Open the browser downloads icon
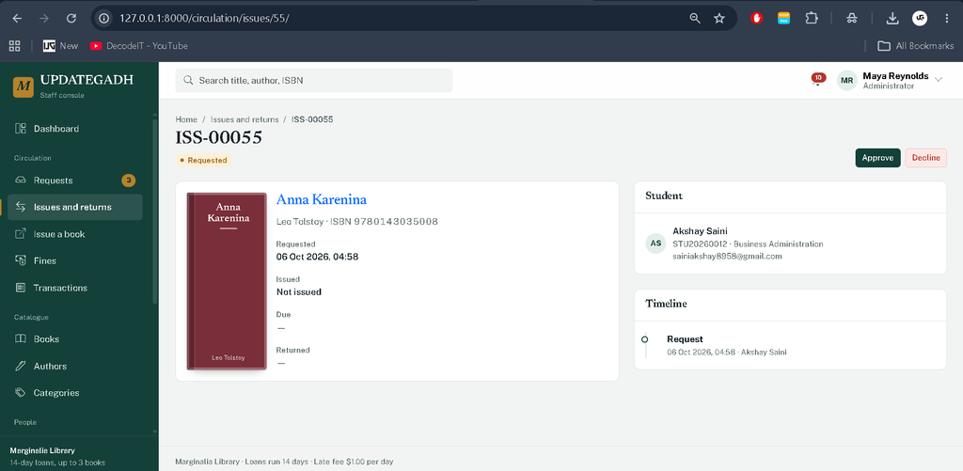This screenshot has width=963, height=471. point(892,19)
